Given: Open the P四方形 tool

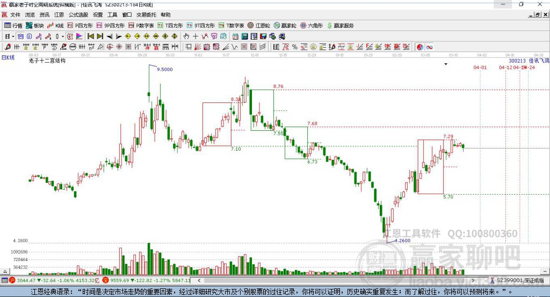Looking at the screenshot, I should click(80, 26).
